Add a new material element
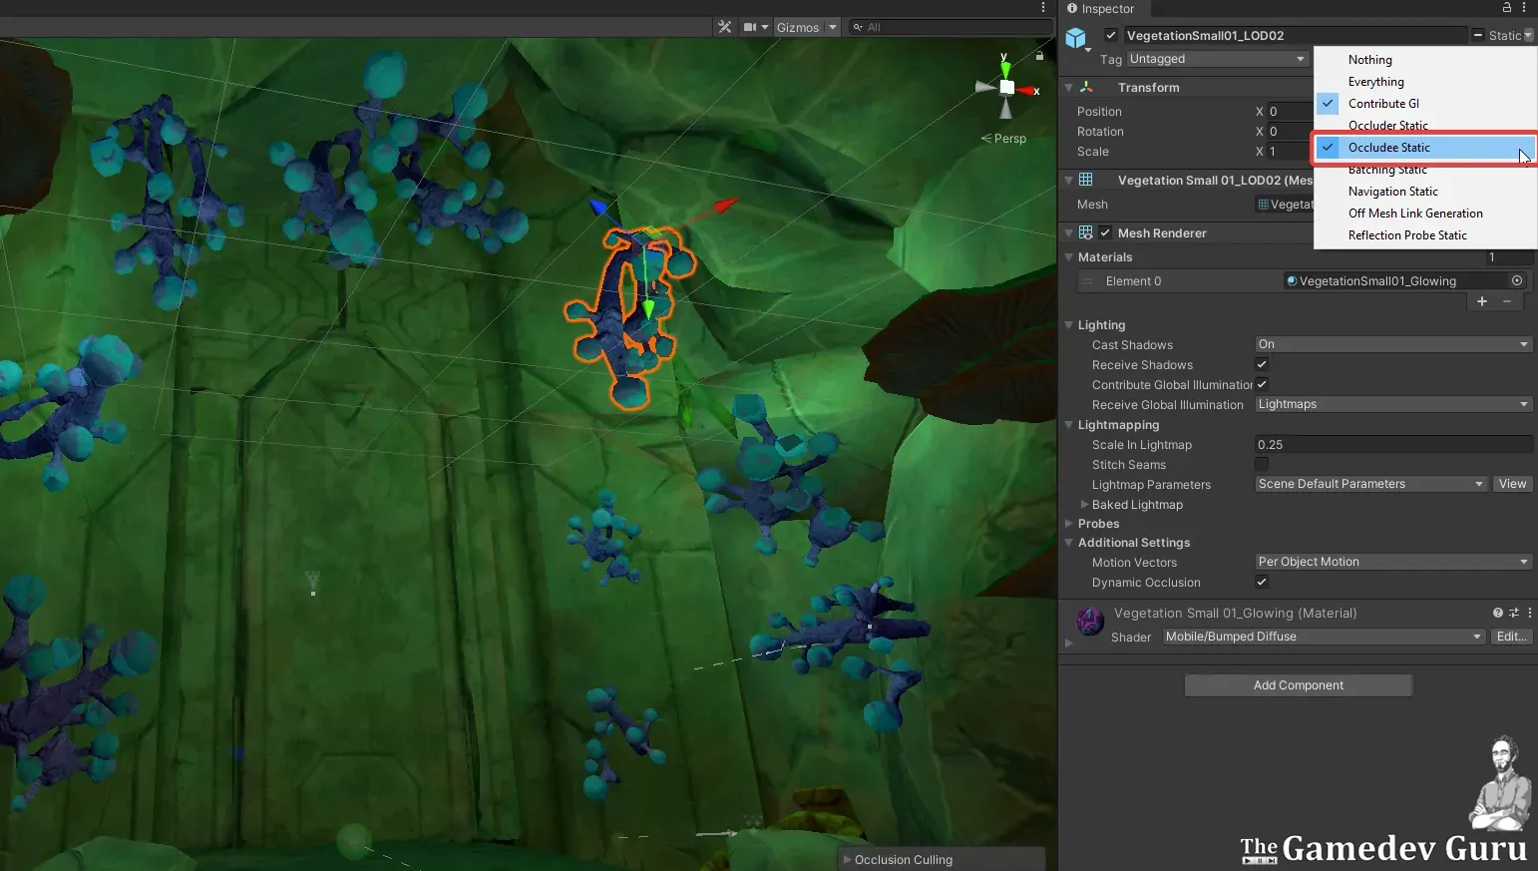Screen dimensions: 1538x871 click(1482, 301)
